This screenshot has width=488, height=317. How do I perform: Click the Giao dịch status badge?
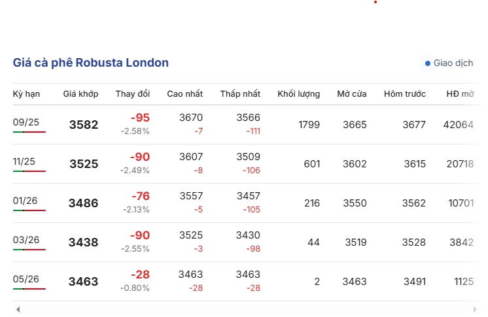point(449,63)
